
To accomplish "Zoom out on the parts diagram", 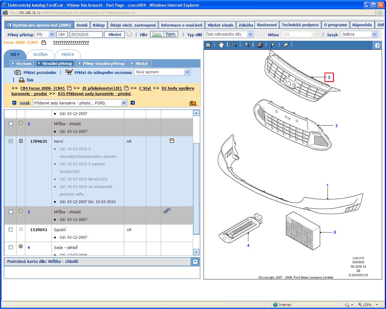I will point(247,45).
